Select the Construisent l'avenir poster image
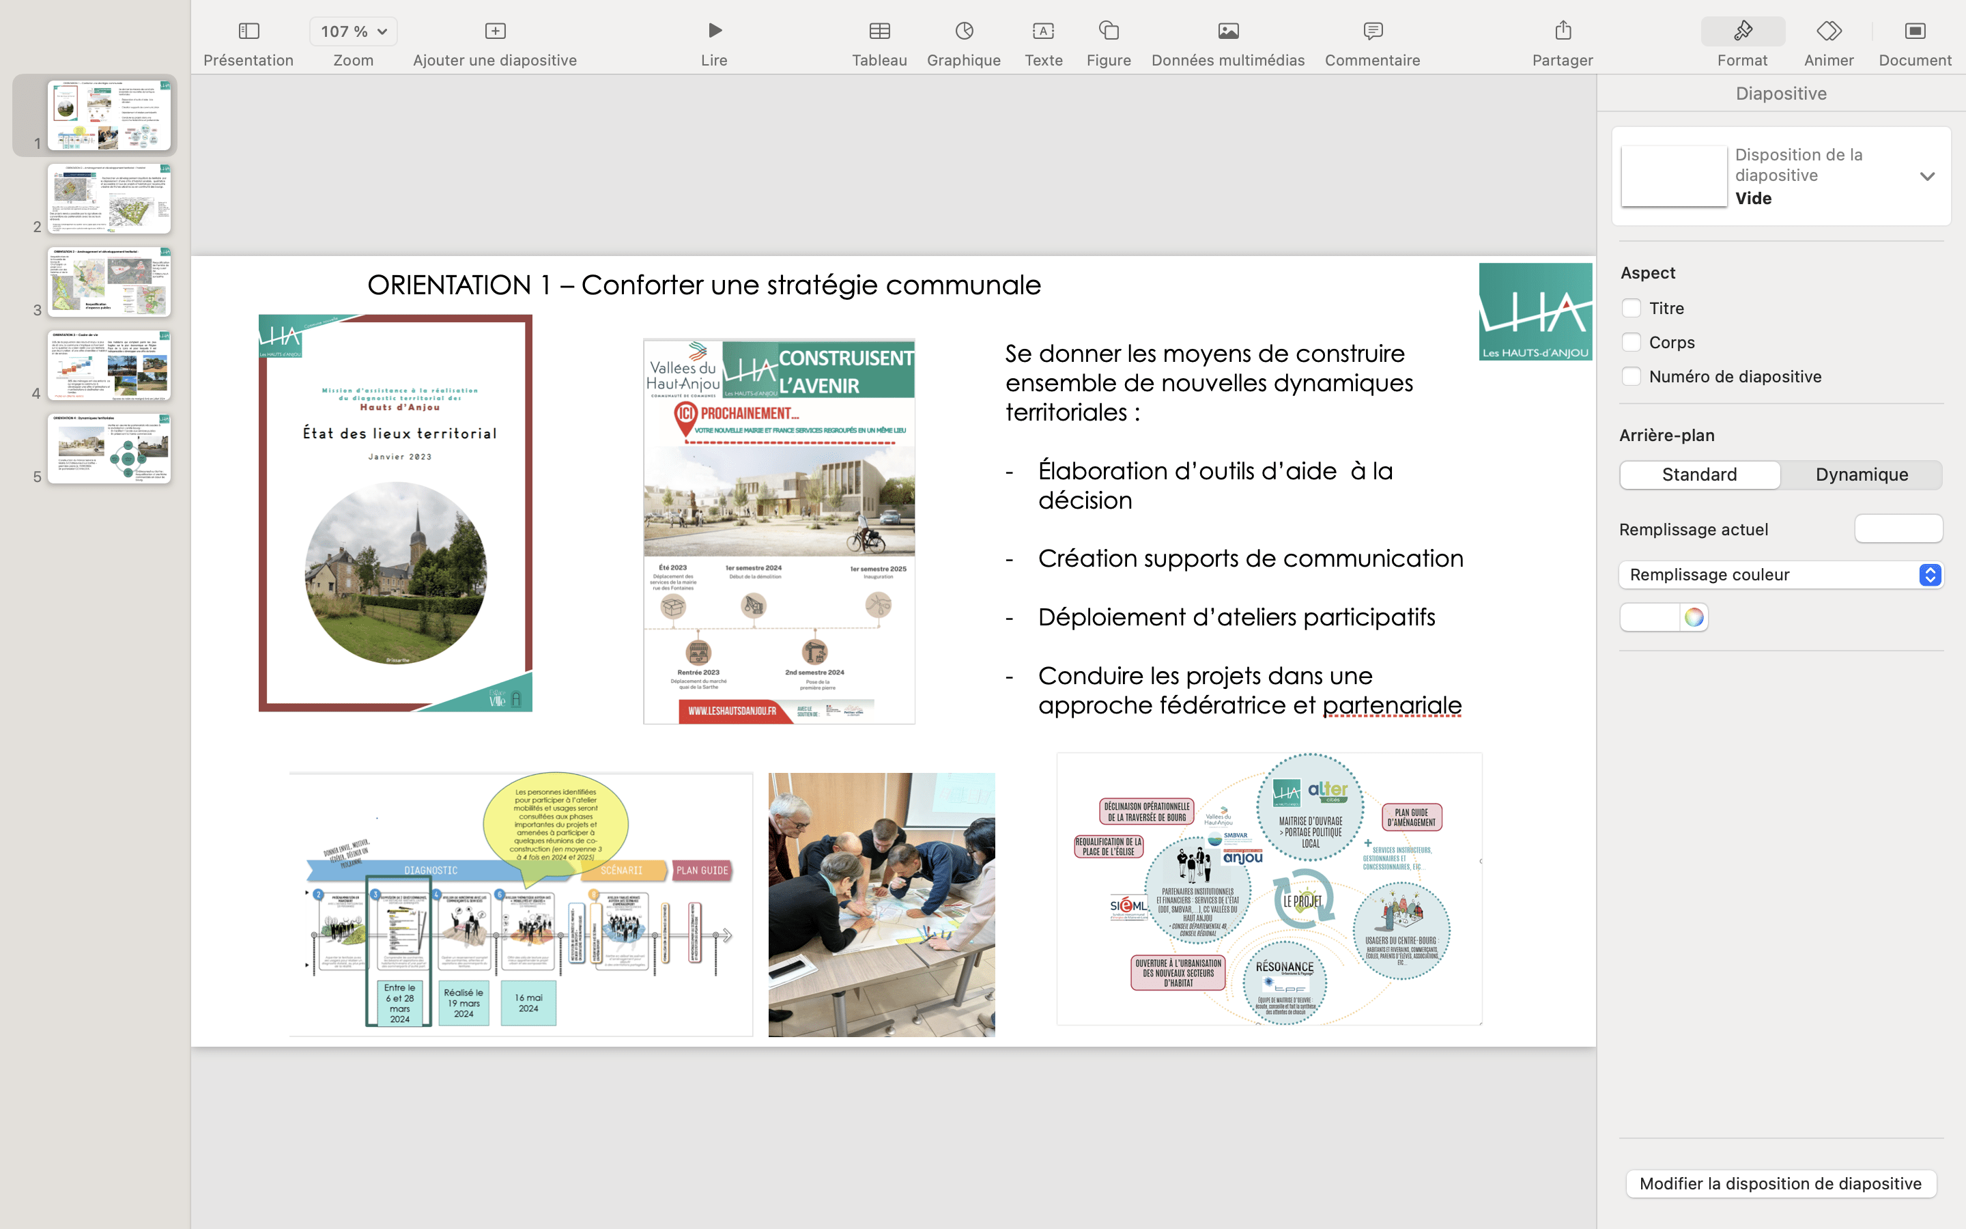 [x=779, y=532]
